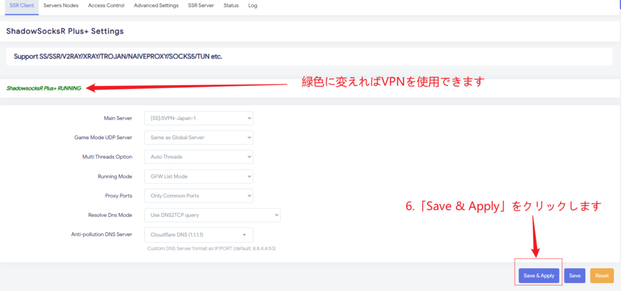Open the Running Mode dropdown
This screenshot has height=291, width=621.
198,176
